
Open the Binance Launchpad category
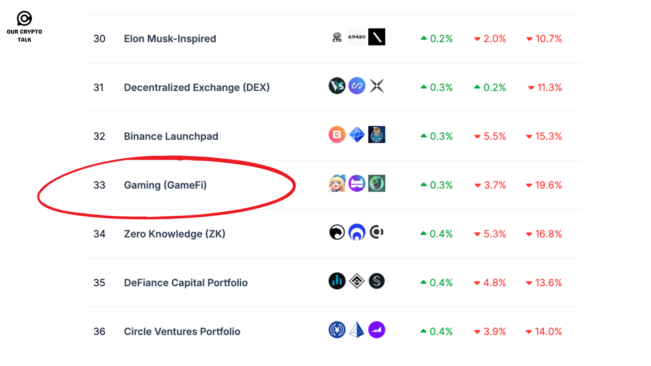171,136
